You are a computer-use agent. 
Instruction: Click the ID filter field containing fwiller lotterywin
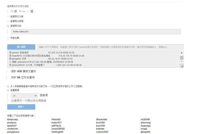tap(95, 32)
